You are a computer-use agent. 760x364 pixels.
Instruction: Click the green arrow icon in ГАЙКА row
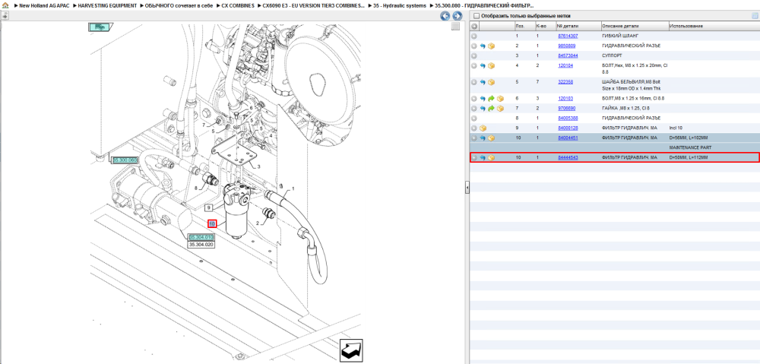492,109
